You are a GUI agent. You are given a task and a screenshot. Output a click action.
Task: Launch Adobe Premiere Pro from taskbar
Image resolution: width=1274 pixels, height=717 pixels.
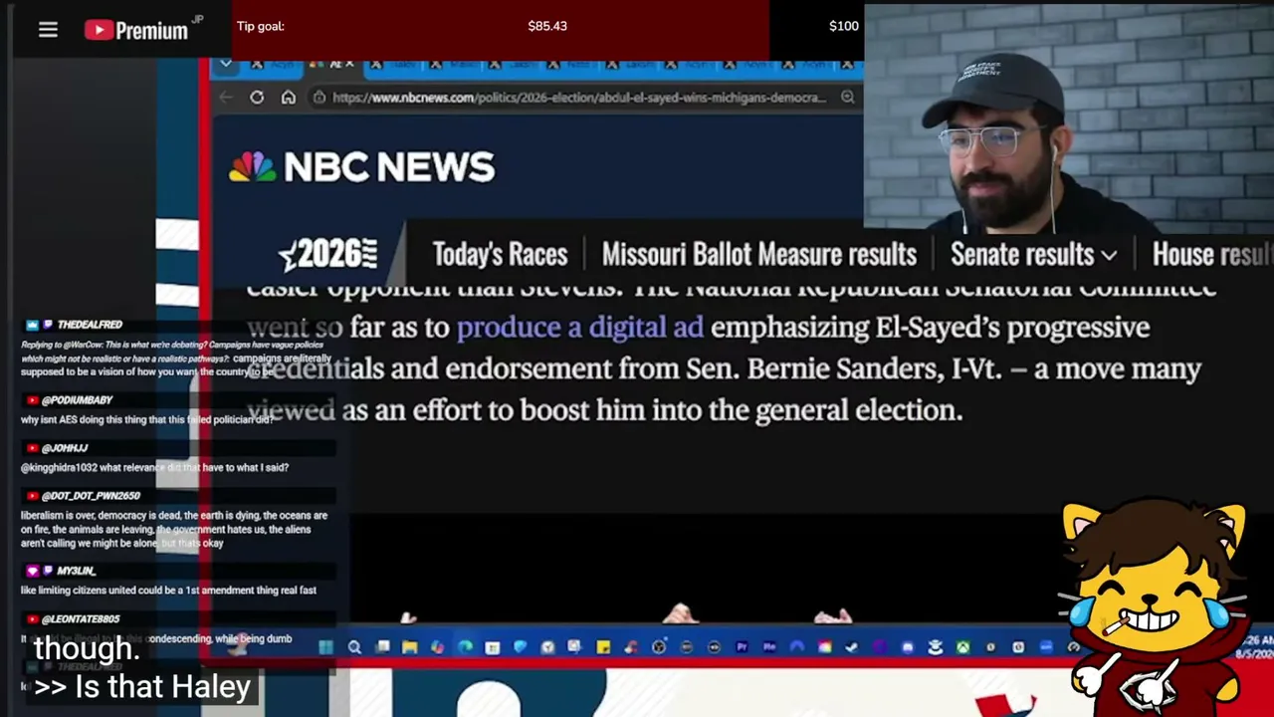[x=742, y=647]
